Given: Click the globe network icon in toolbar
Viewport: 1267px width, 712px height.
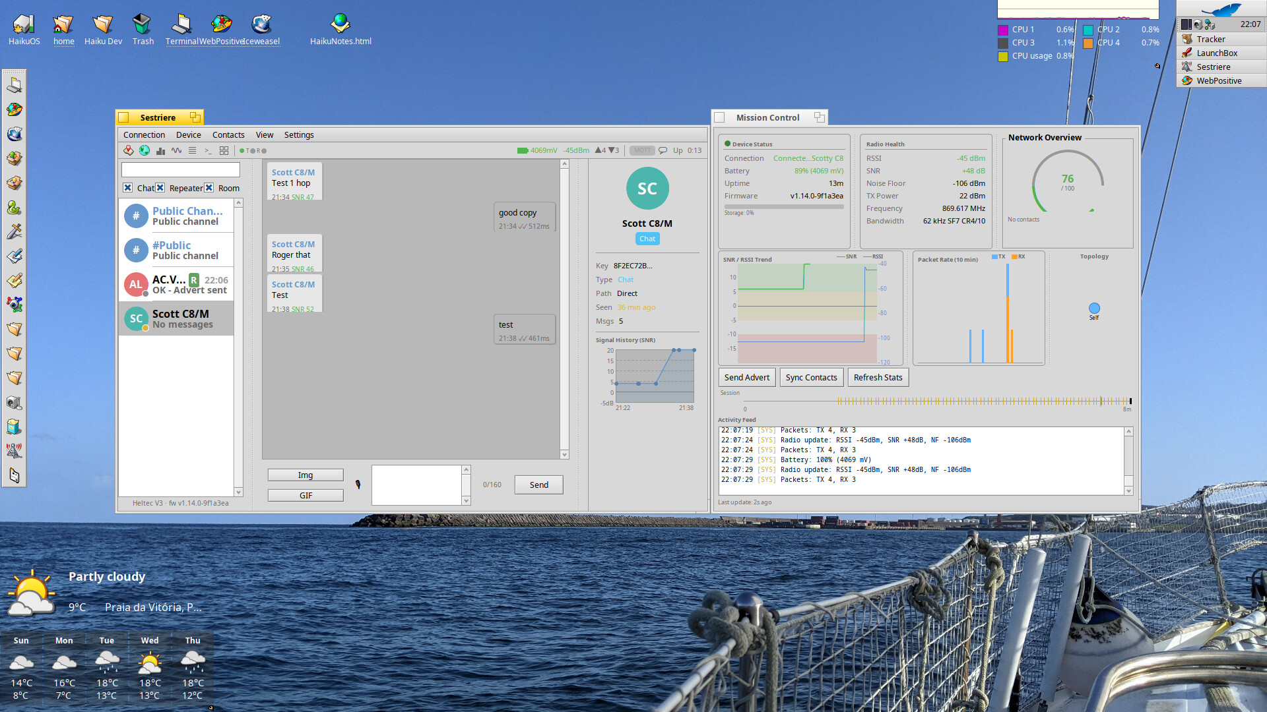Looking at the screenshot, I should [x=145, y=150].
